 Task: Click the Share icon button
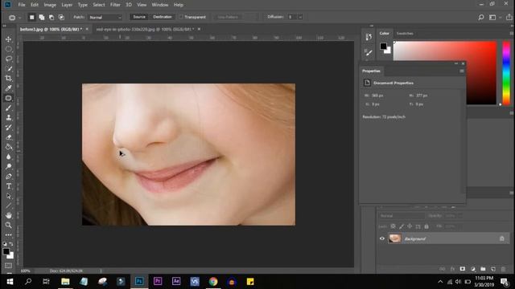(x=509, y=18)
